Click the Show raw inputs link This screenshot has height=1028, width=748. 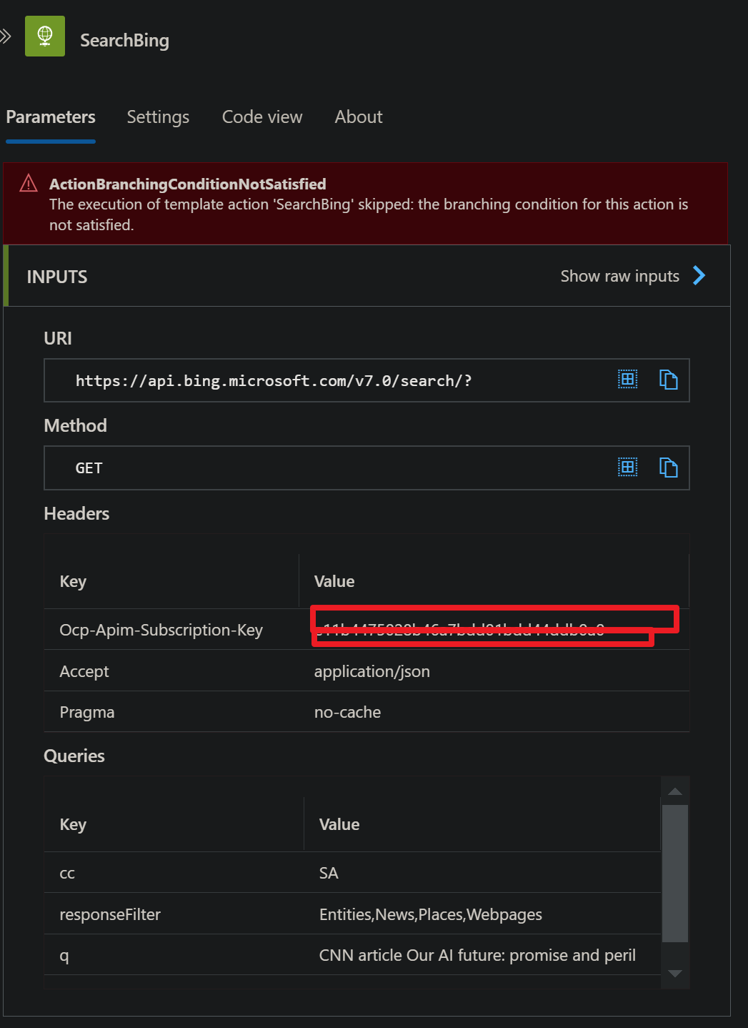point(619,276)
